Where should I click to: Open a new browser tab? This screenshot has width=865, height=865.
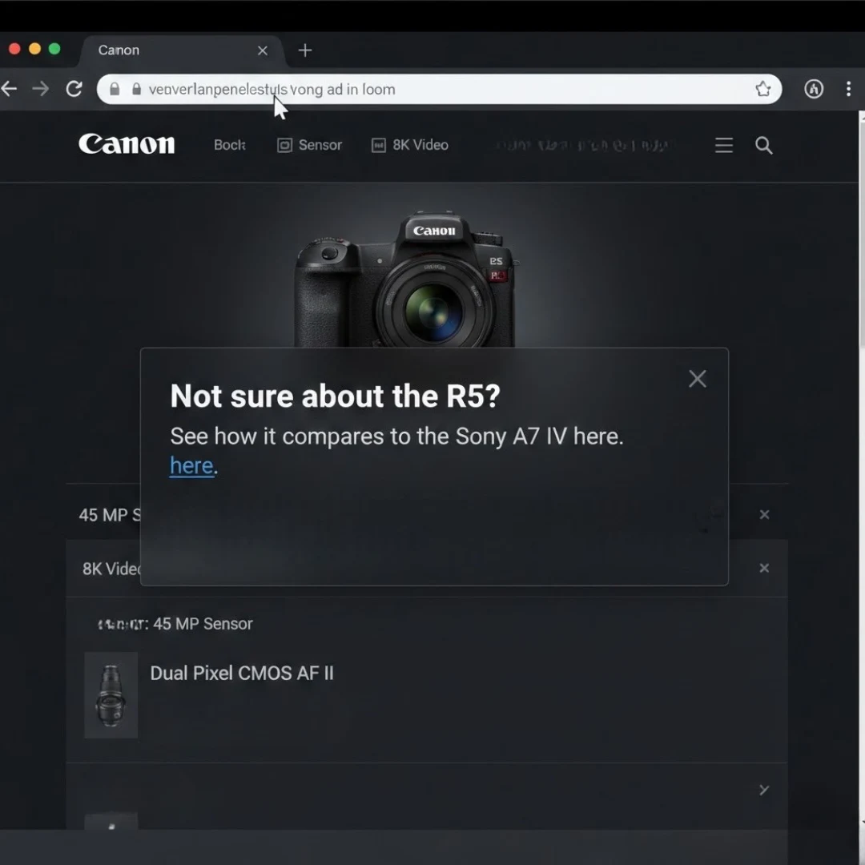point(305,50)
